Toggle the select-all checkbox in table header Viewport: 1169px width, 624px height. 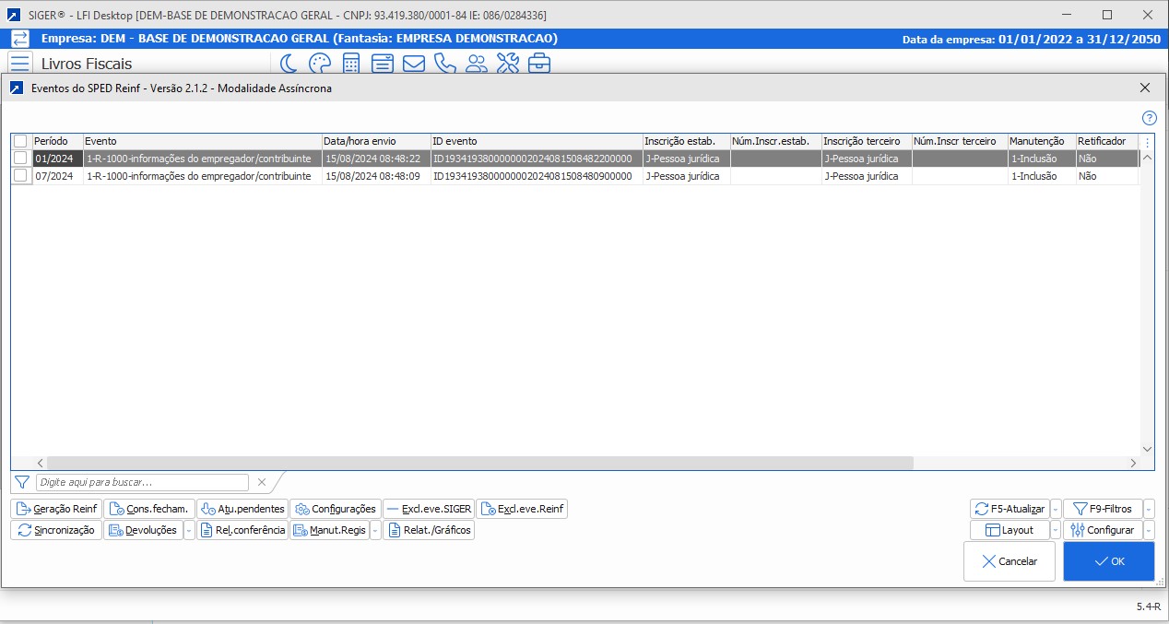(20, 141)
